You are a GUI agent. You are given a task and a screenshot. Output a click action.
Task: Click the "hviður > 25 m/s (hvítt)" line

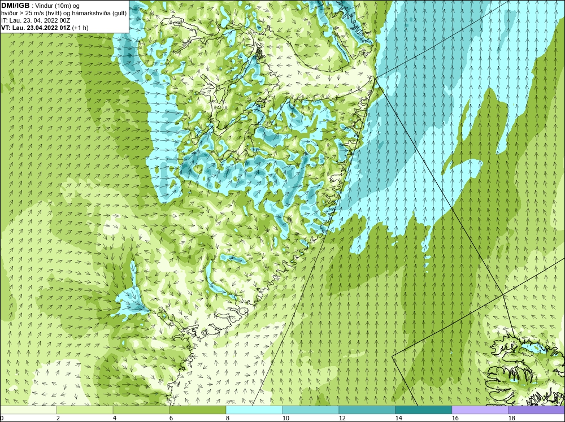31,13
